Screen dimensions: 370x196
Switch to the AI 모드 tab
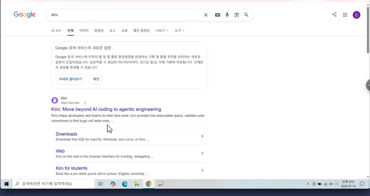tap(56, 30)
